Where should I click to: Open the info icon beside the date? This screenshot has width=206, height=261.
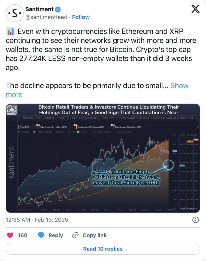tap(196, 220)
